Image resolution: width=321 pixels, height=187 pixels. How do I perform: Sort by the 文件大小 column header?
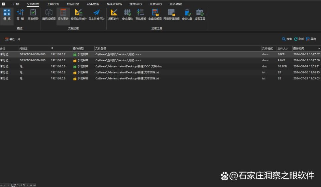284,49
